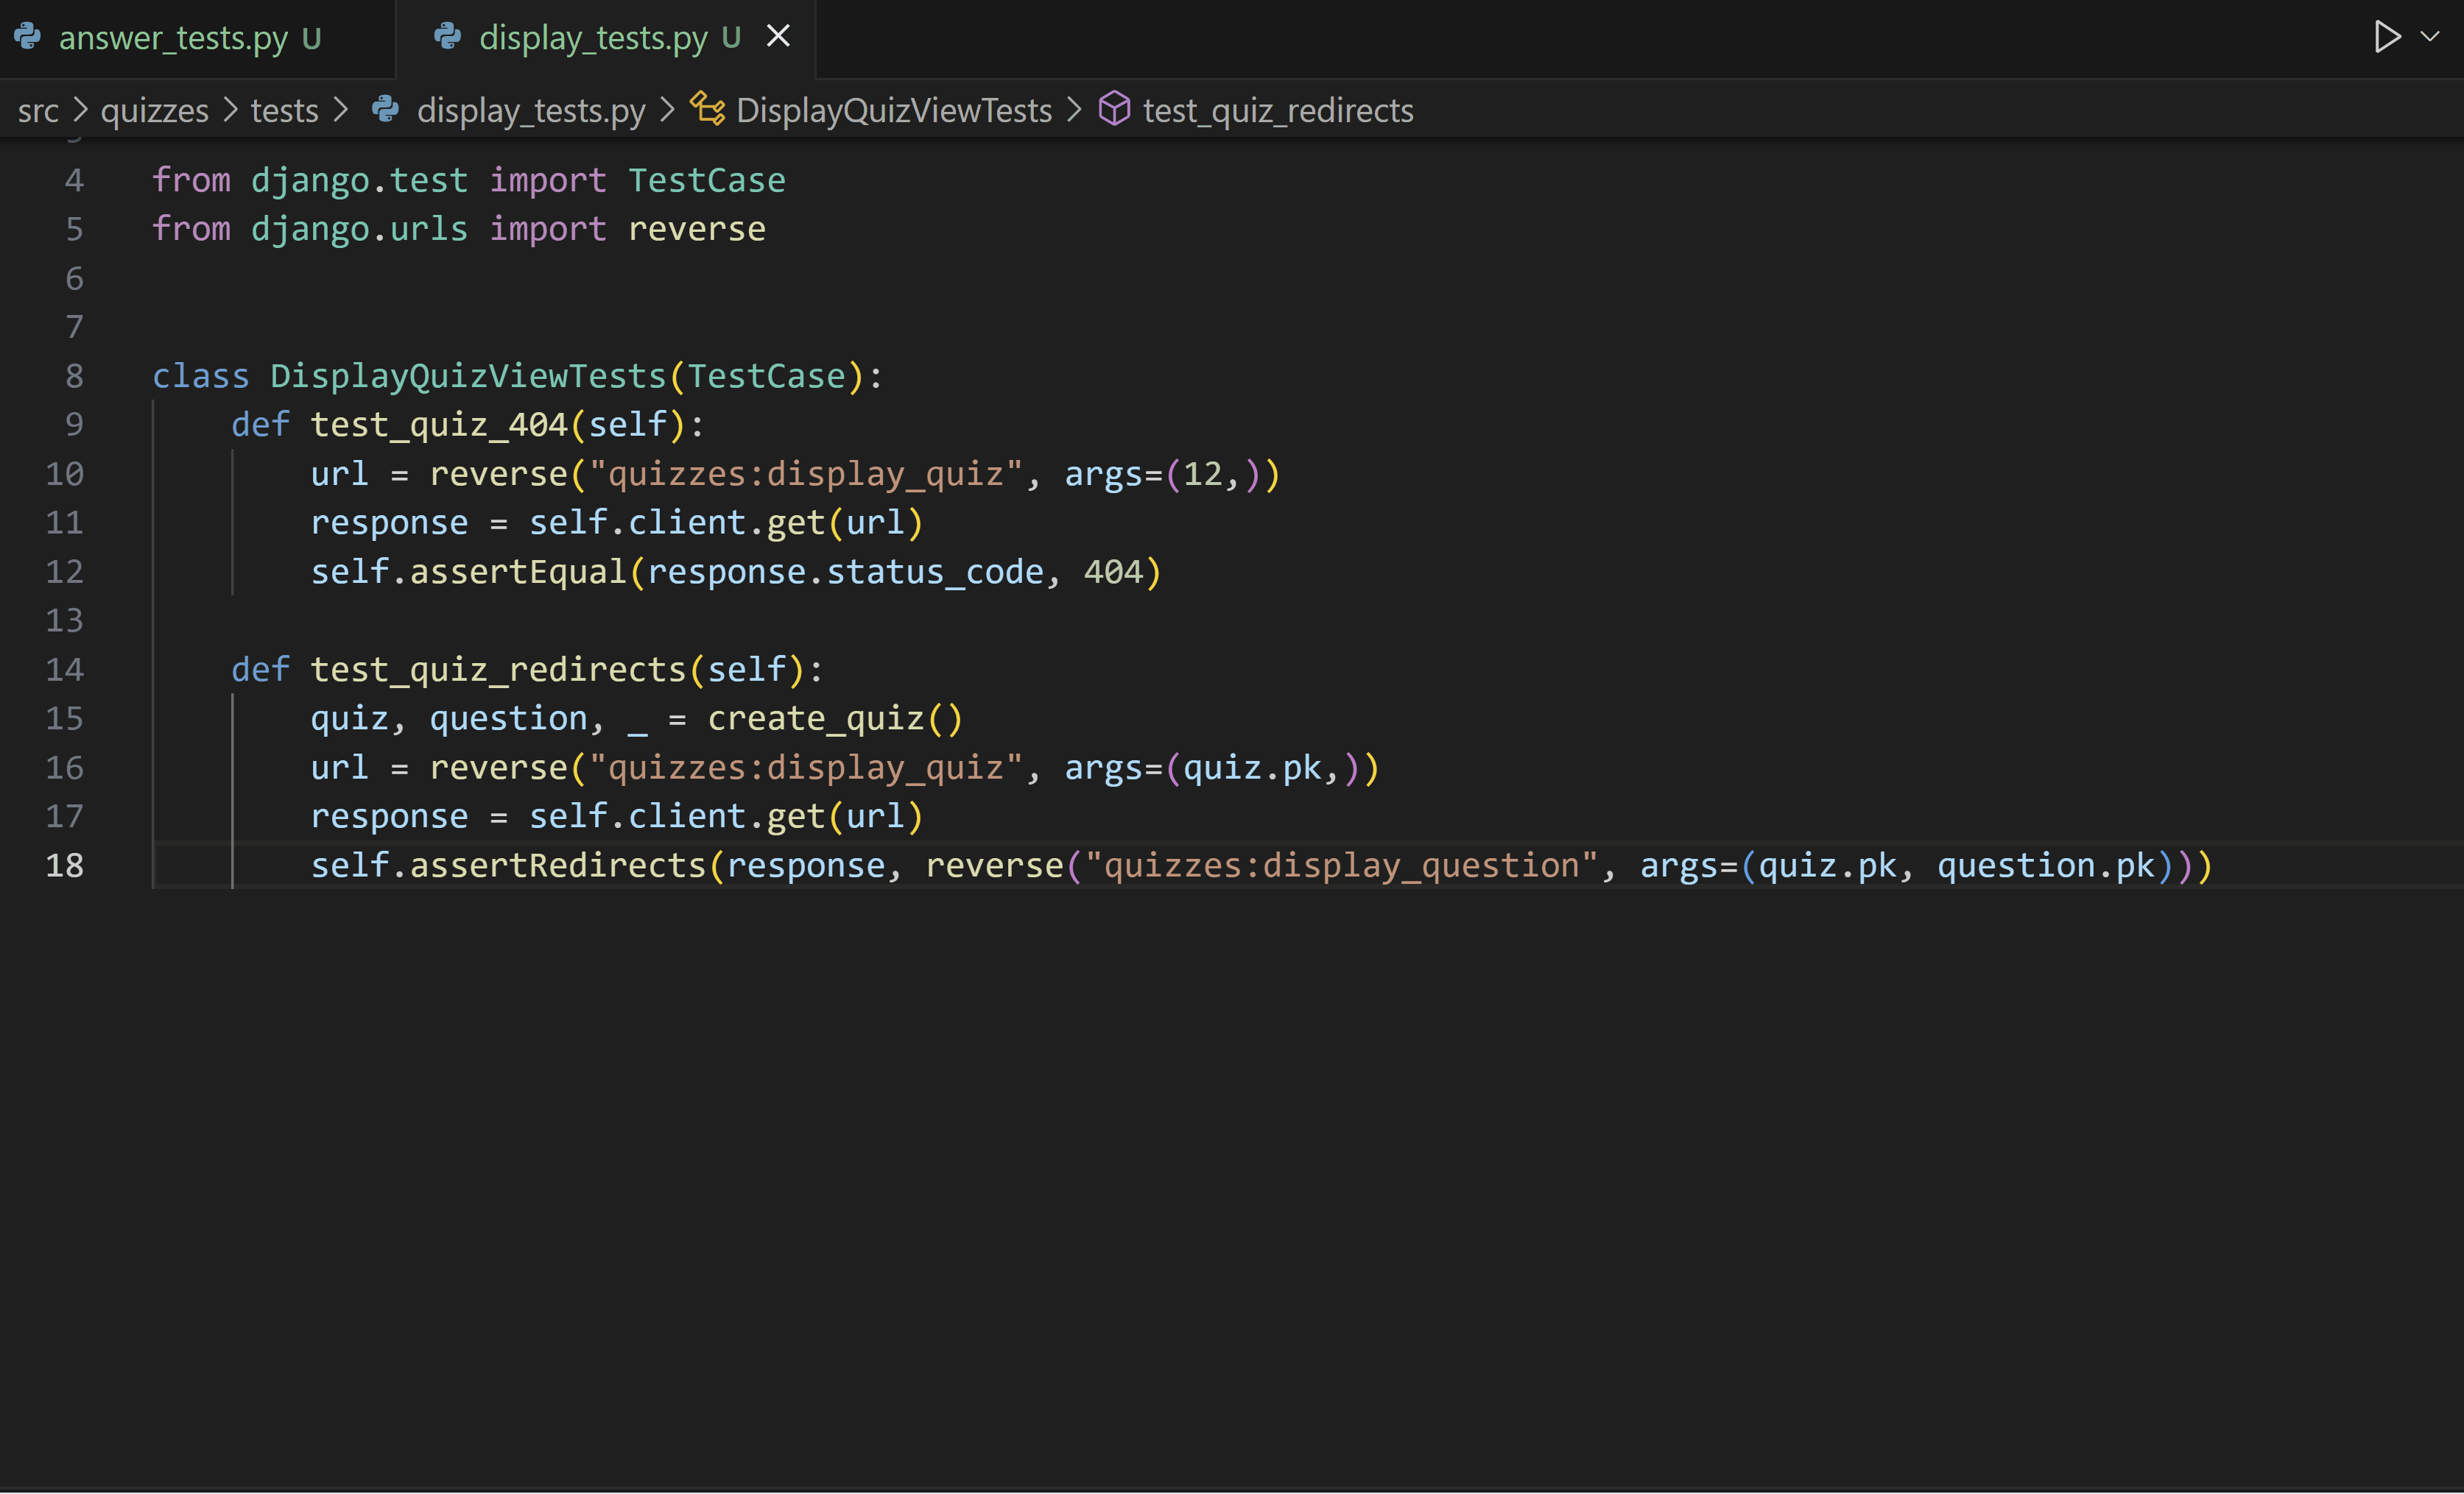
Task: Click line number 18 in the gutter
Action: pyautogui.click(x=67, y=865)
